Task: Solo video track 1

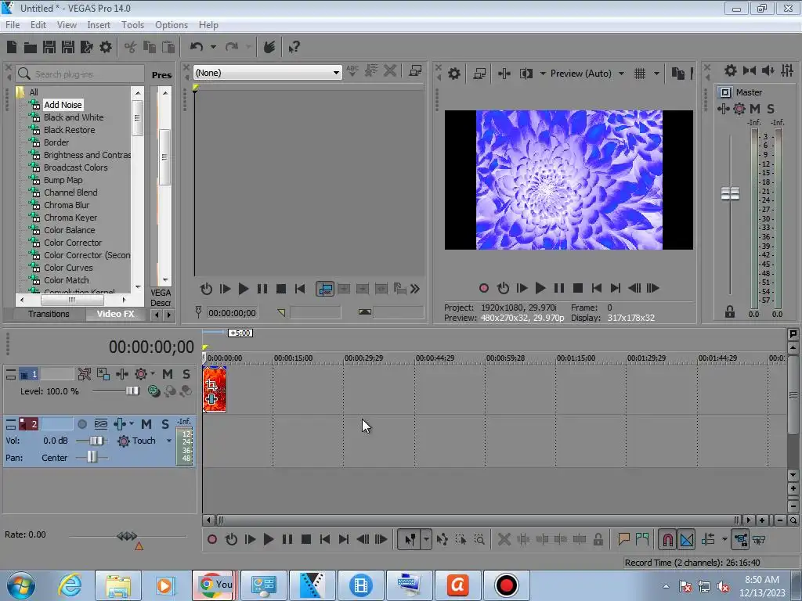Action: point(186,374)
